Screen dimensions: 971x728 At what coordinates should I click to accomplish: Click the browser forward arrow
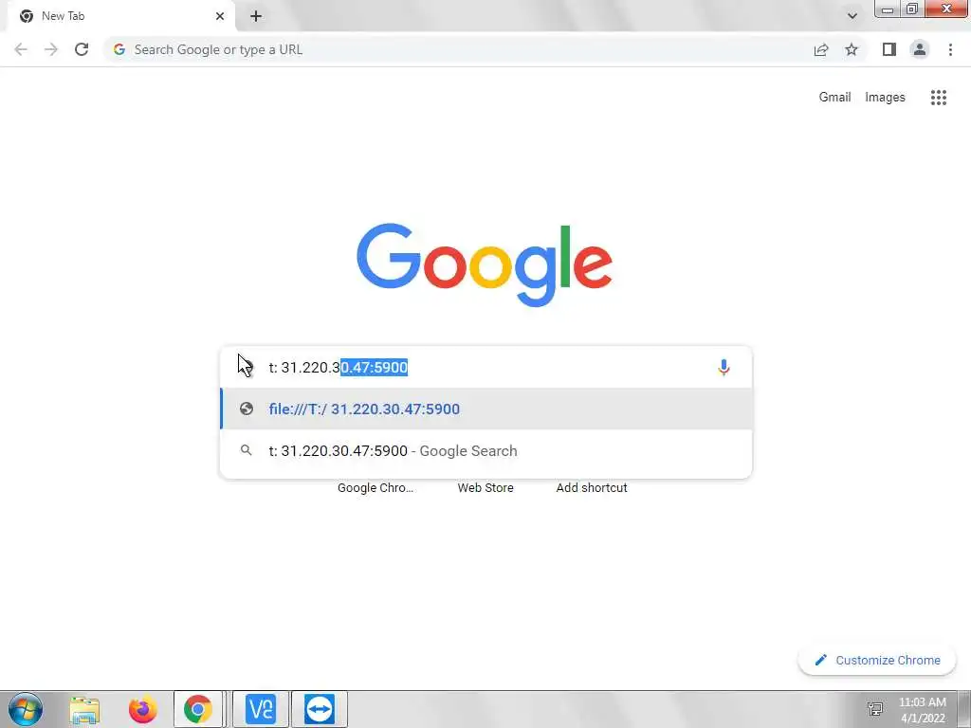[x=51, y=49]
